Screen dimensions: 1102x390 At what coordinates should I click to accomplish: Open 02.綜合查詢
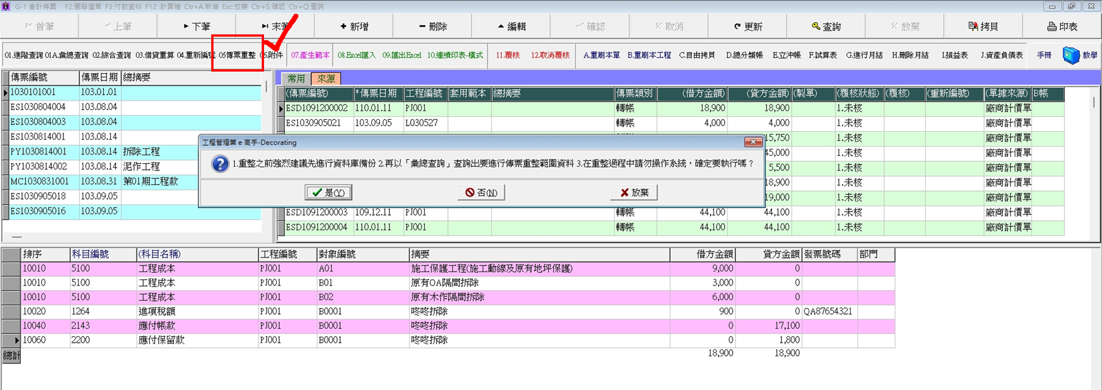pyautogui.click(x=112, y=55)
